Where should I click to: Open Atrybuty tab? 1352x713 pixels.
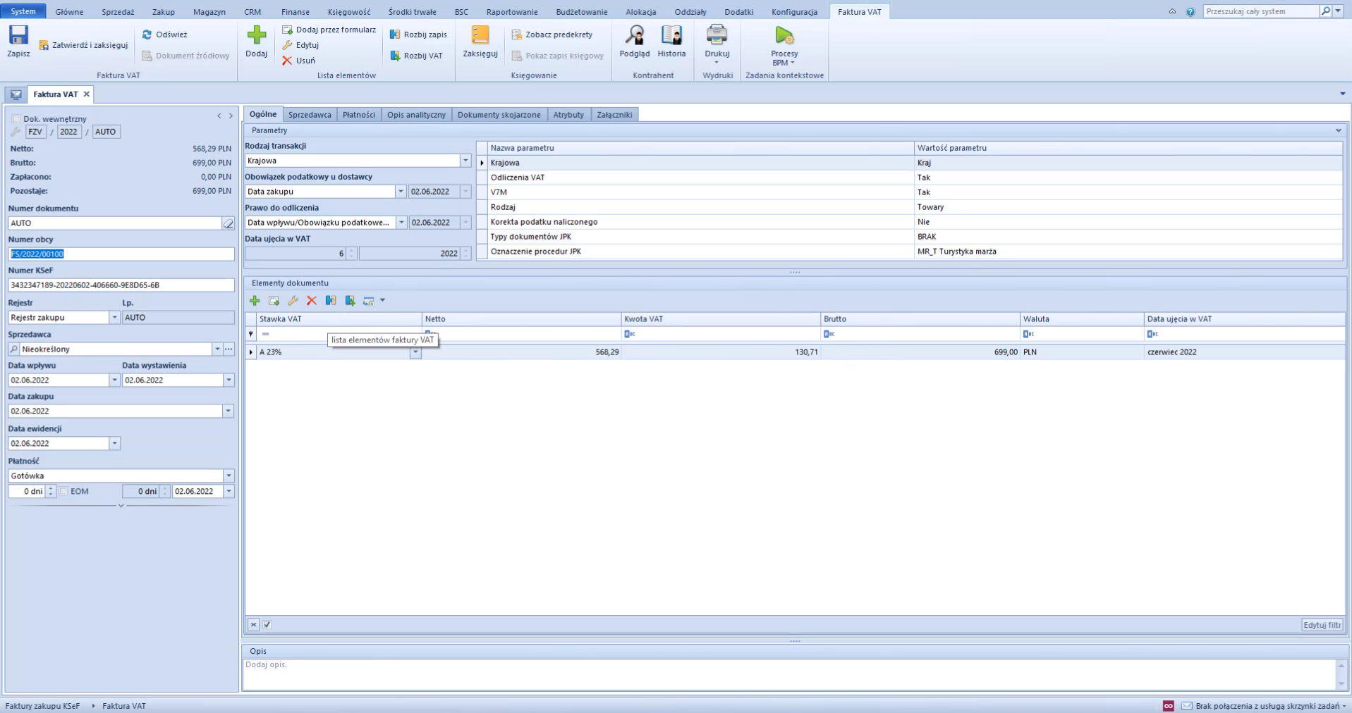pos(568,115)
